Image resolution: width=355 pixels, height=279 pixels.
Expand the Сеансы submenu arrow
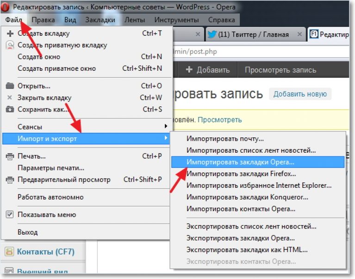point(166,126)
